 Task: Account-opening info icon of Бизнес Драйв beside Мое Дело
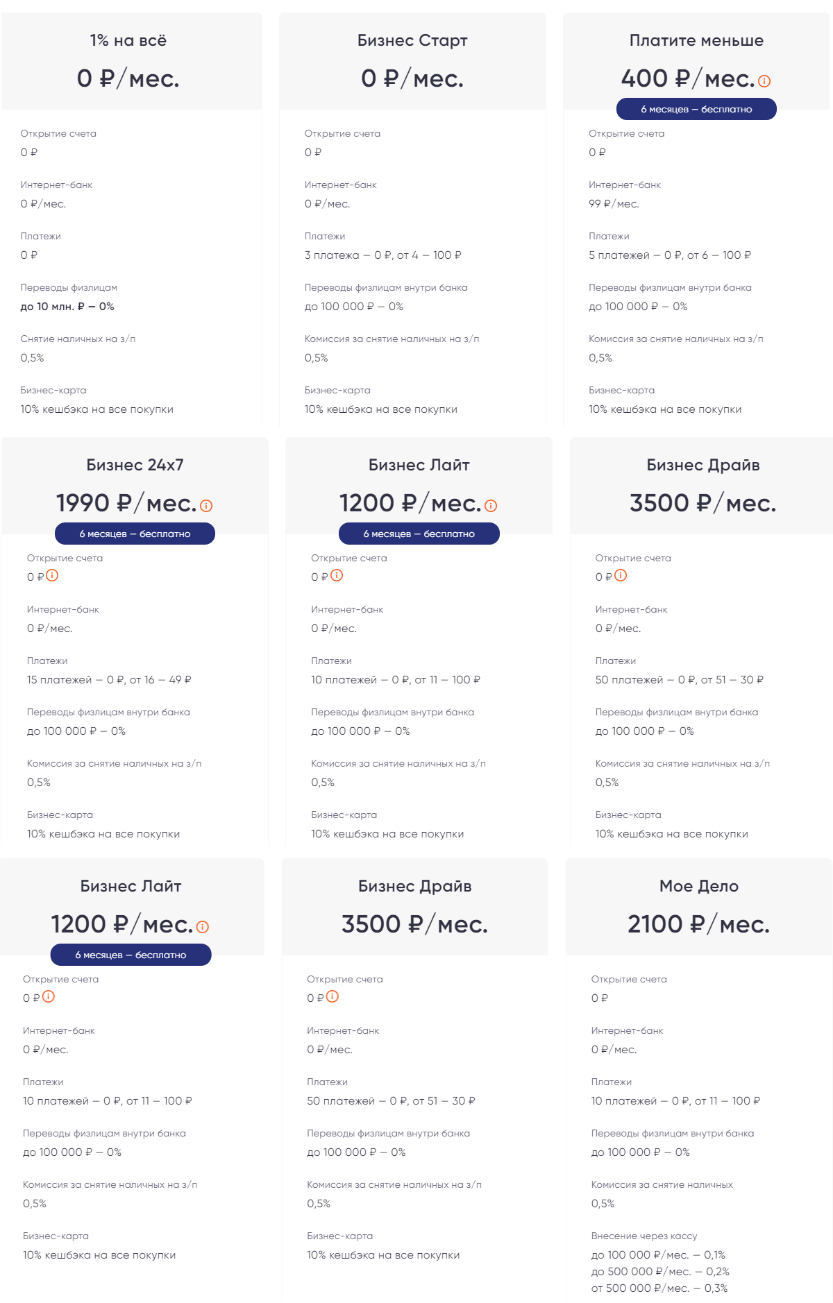pyautogui.click(x=333, y=996)
